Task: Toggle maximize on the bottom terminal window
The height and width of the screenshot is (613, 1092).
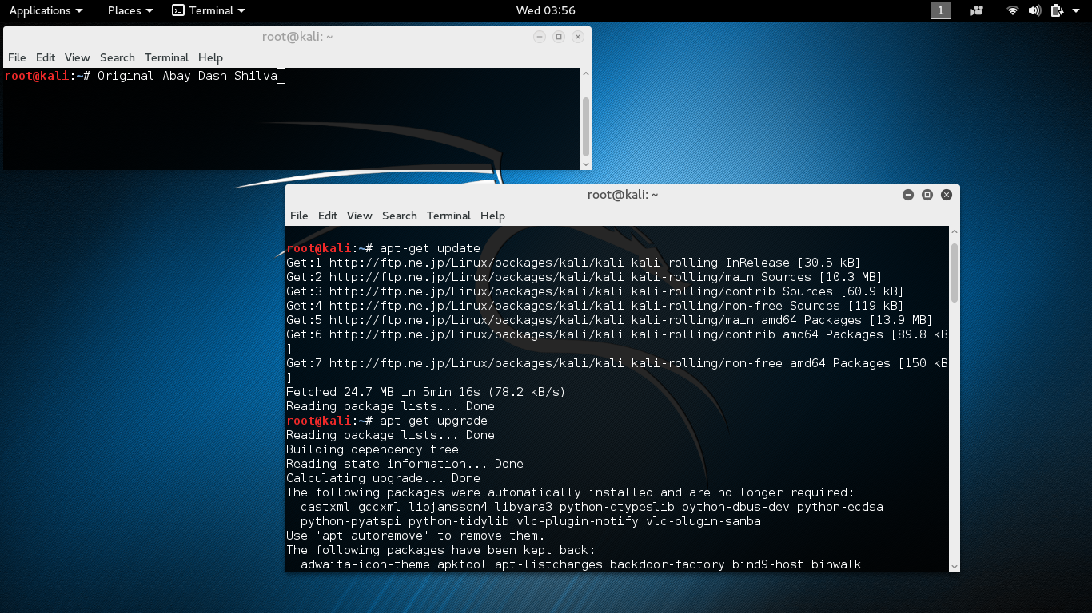Action: [x=927, y=194]
